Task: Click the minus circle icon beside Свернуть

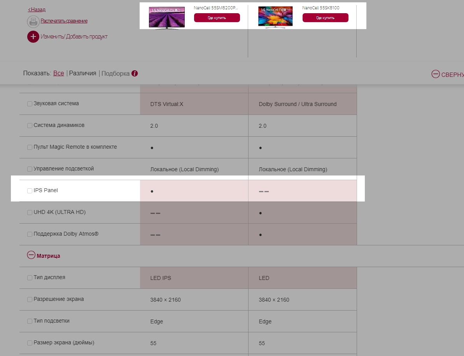Action: click(x=436, y=74)
